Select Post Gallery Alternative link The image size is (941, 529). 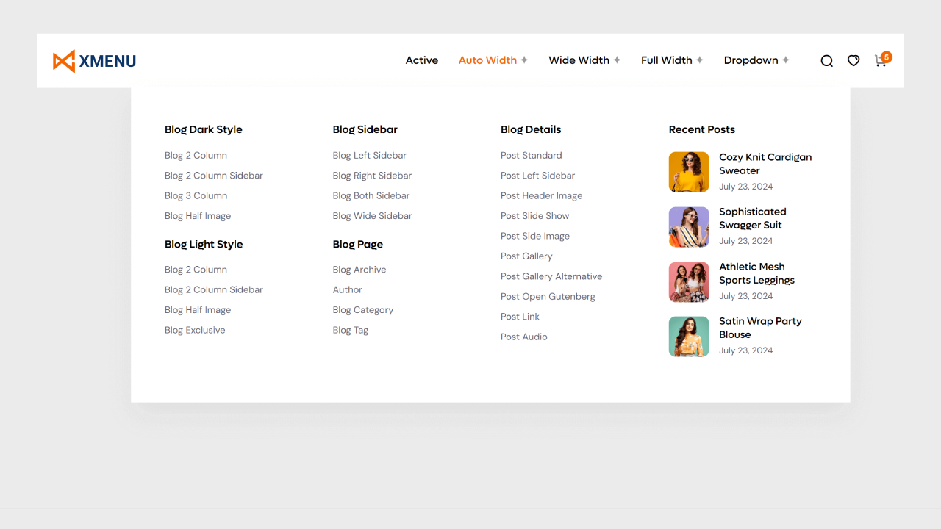[551, 276]
